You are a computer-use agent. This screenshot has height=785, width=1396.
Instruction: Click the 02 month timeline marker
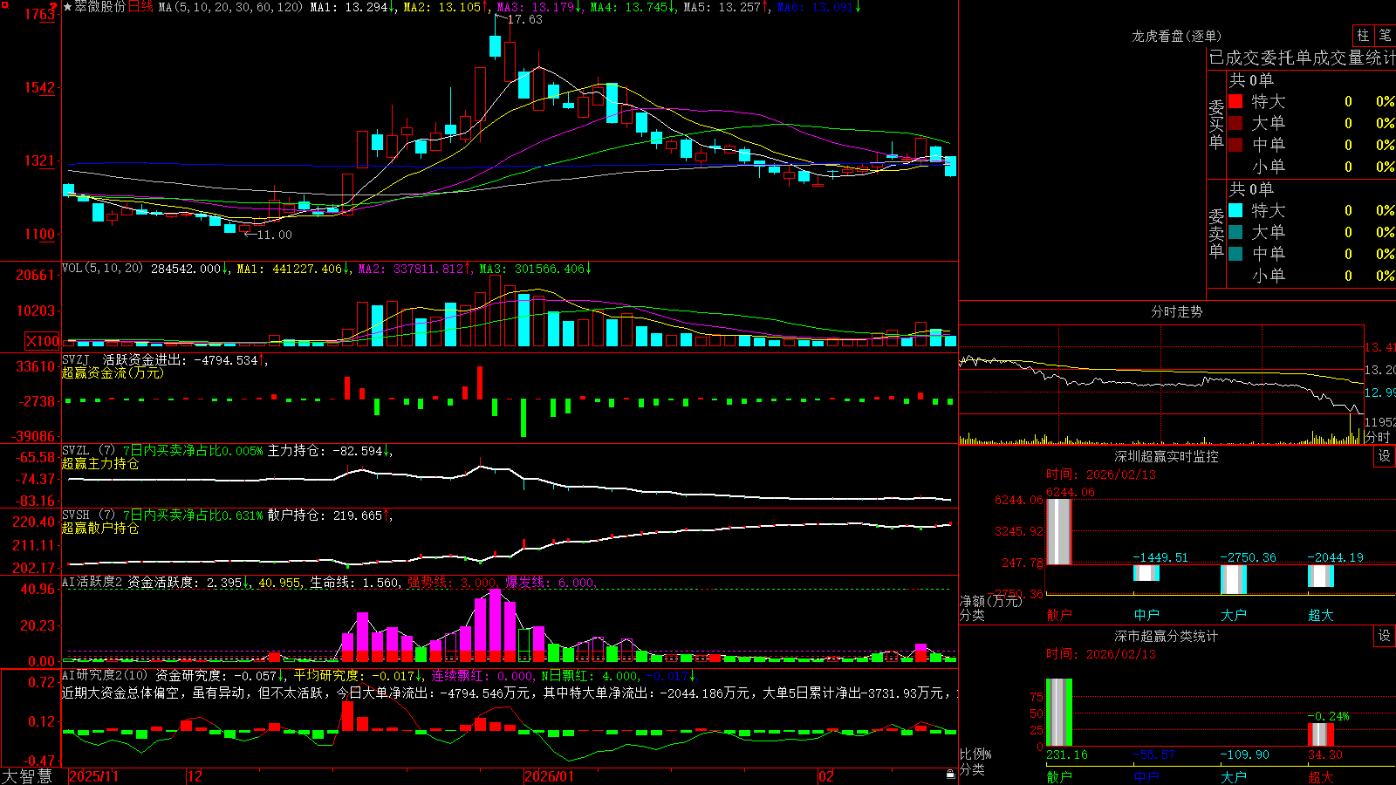point(826,776)
